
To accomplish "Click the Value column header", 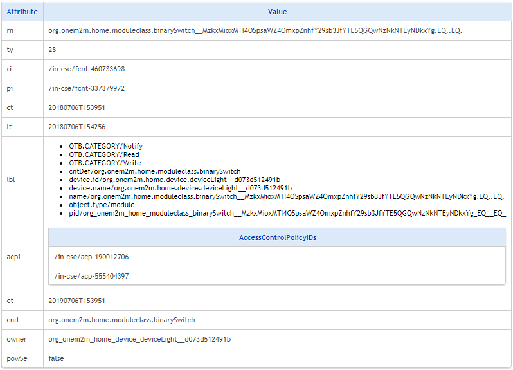I will [x=277, y=12].
